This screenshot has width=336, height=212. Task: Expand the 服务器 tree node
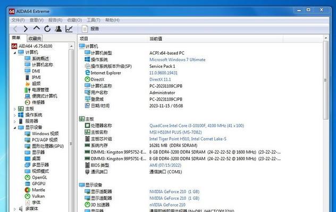(x=14, y=121)
